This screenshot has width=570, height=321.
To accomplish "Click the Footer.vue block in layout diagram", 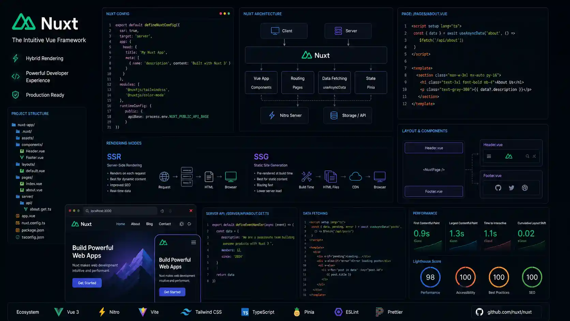I will 434,191.
